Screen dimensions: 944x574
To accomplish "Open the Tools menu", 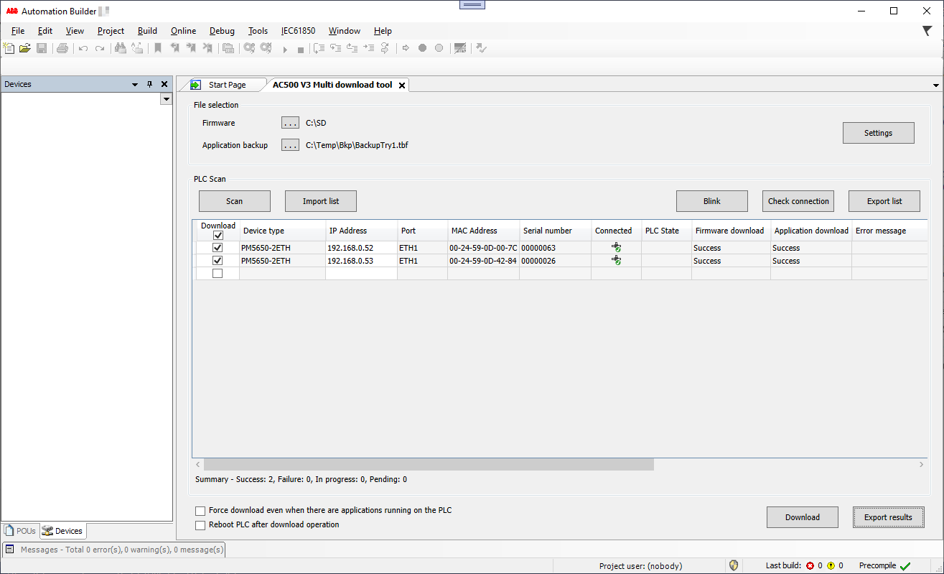I will pos(258,31).
